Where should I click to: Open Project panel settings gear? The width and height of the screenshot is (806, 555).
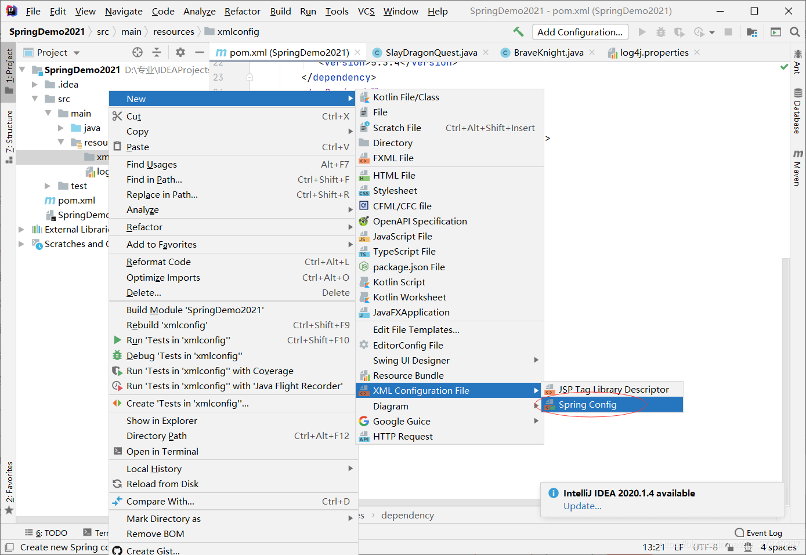click(180, 52)
